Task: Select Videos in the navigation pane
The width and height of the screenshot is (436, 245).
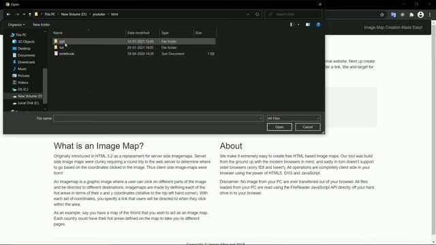Action: pos(20,82)
